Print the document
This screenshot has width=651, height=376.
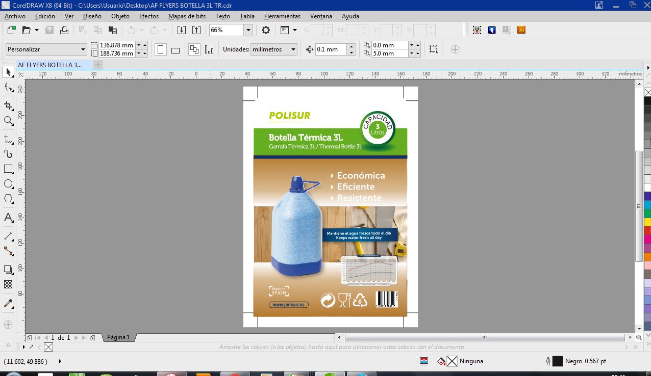(x=64, y=30)
